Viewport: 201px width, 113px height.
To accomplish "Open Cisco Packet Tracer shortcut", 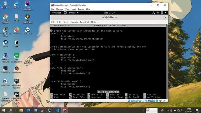I will [5, 32].
